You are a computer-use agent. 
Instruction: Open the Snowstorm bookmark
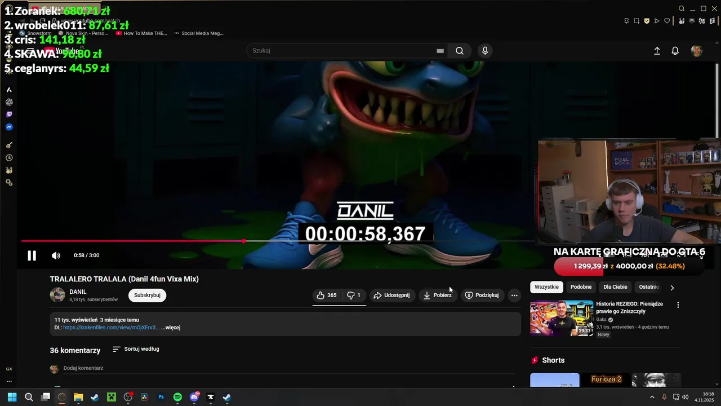pos(35,33)
